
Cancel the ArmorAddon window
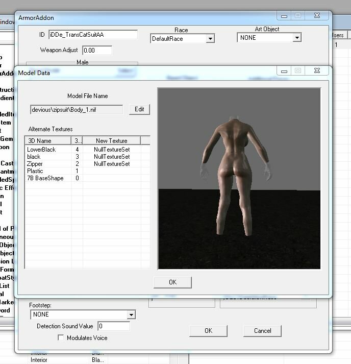click(262, 331)
